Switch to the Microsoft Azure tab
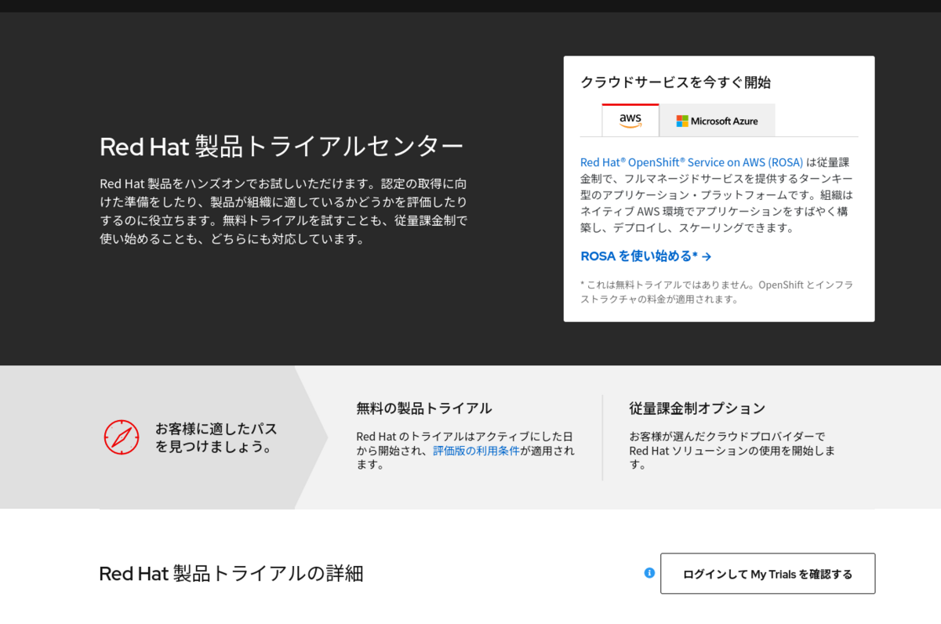 718,121
